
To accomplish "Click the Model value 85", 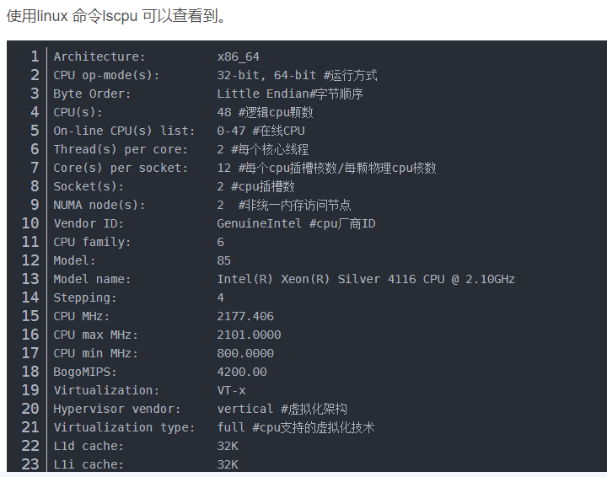I will pyautogui.click(x=223, y=261).
